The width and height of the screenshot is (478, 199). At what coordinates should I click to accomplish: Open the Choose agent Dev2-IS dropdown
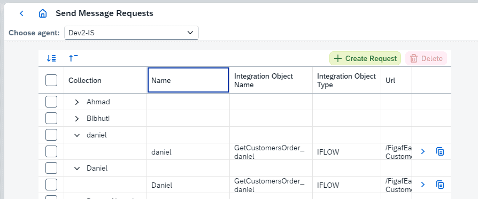(132, 33)
